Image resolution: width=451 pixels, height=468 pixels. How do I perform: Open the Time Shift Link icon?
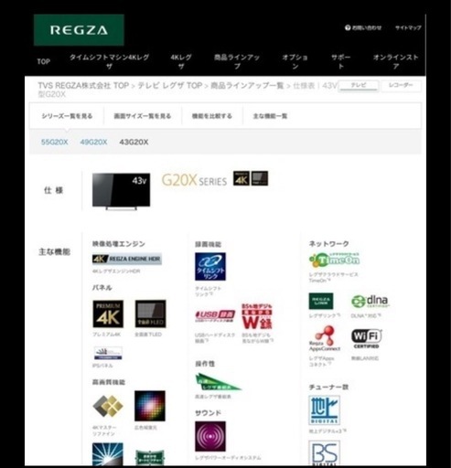tap(210, 267)
